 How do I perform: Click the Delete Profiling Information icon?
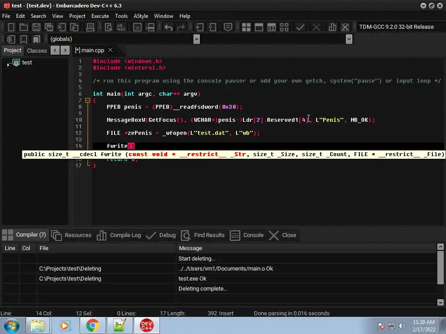(345, 27)
